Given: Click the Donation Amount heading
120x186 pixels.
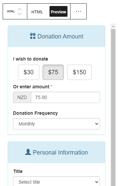Looking at the screenshot, I should pyautogui.click(x=60, y=36).
